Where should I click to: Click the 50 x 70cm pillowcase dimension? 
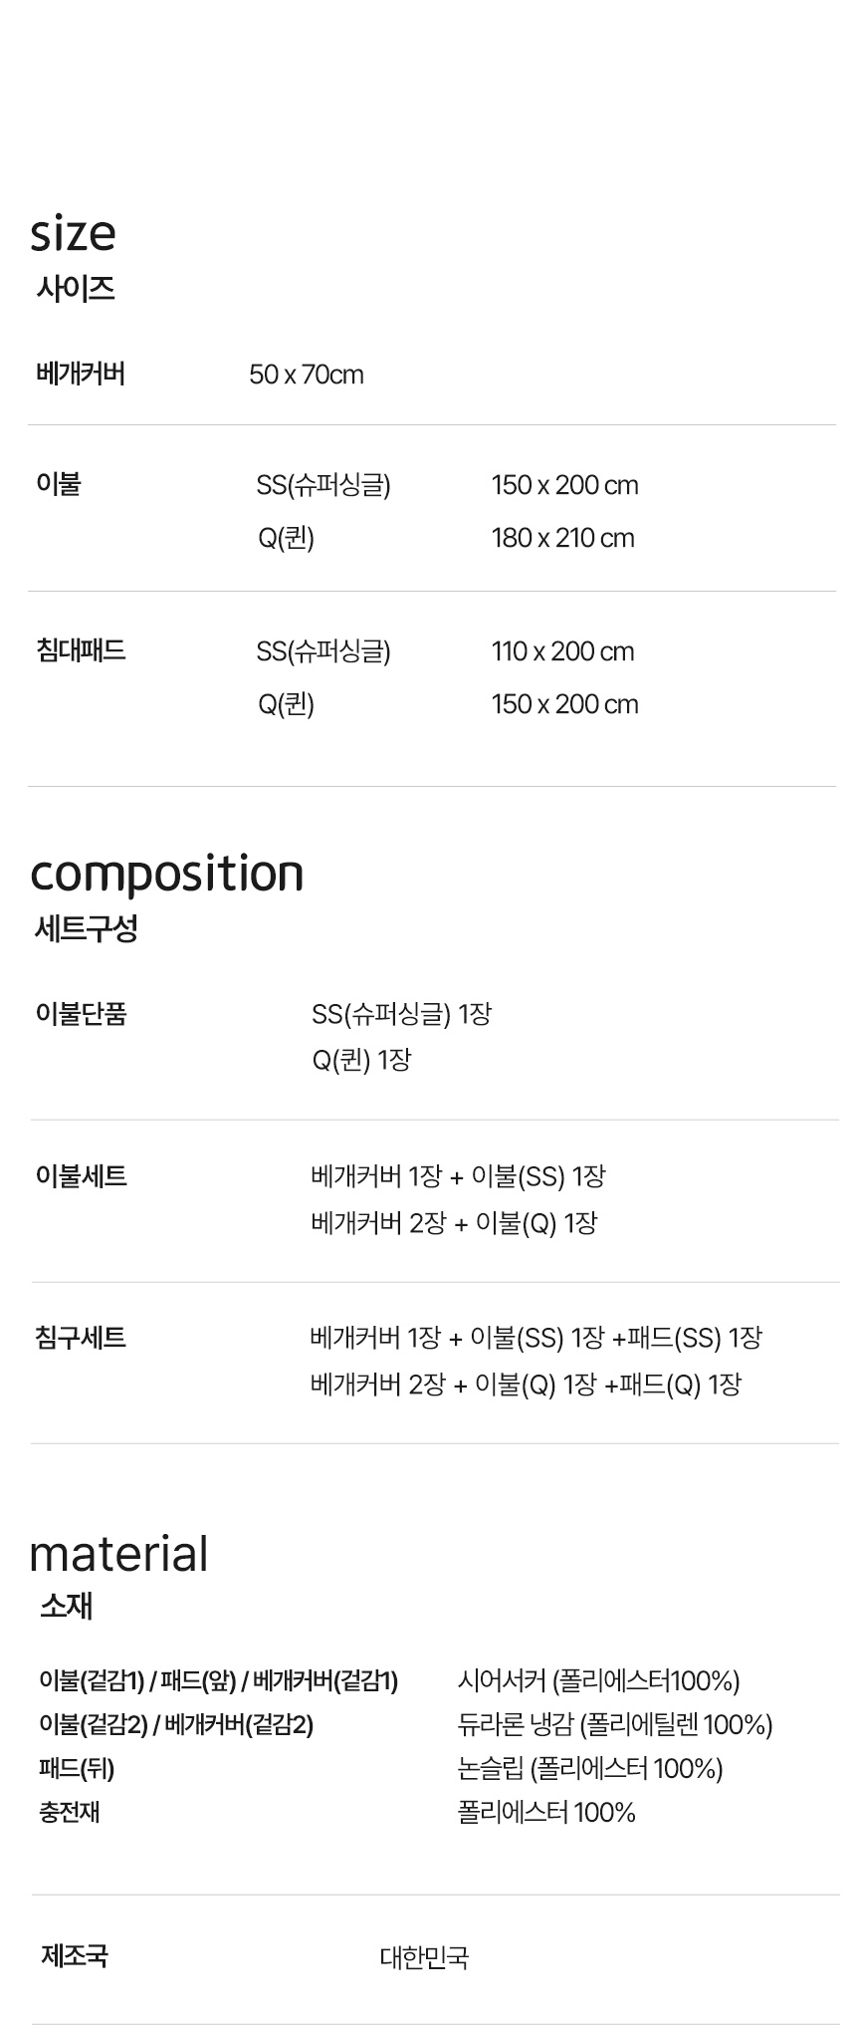click(x=306, y=375)
